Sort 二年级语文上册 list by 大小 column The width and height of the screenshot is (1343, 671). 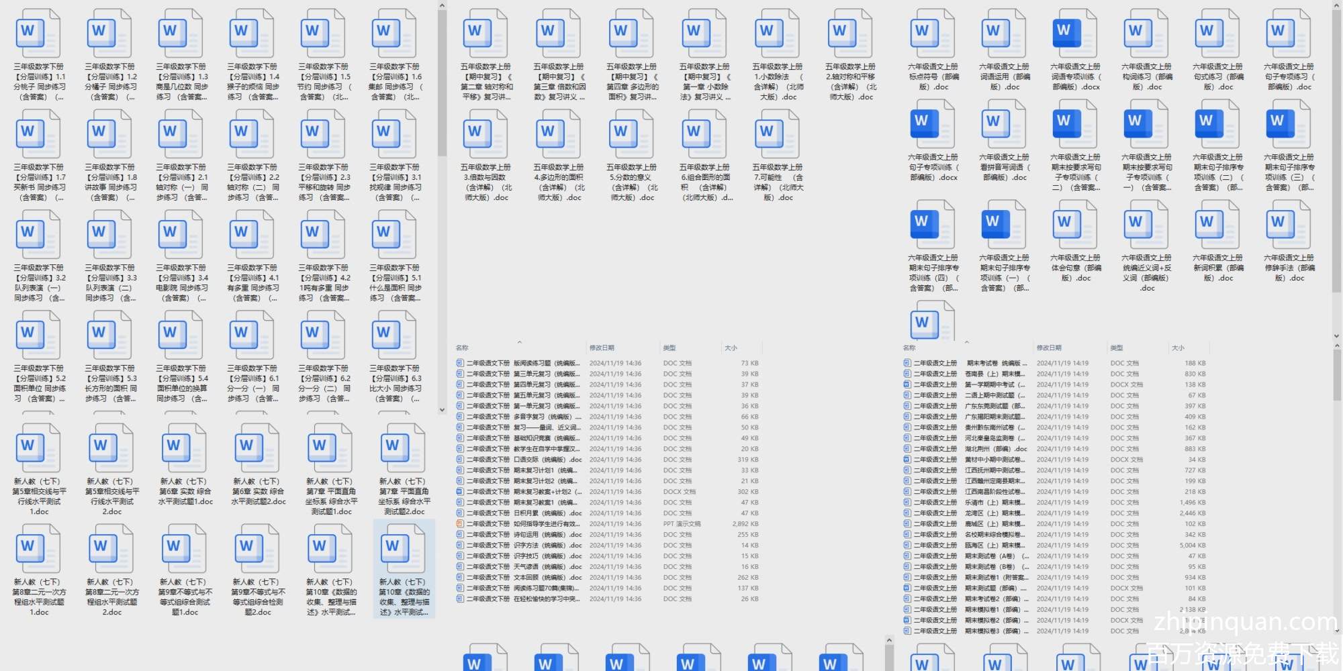tap(1178, 348)
